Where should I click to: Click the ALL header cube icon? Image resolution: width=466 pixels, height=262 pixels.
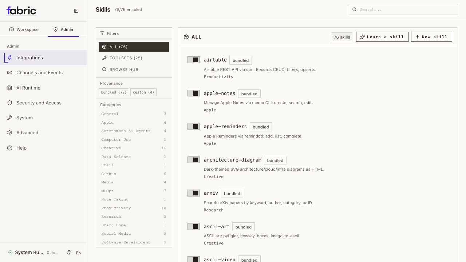coord(186,37)
